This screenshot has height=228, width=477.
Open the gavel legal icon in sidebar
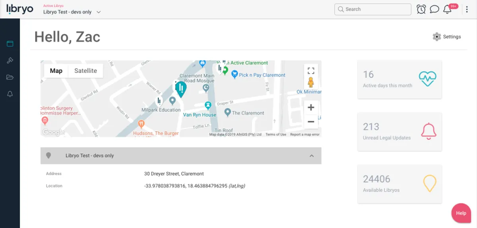point(10,60)
